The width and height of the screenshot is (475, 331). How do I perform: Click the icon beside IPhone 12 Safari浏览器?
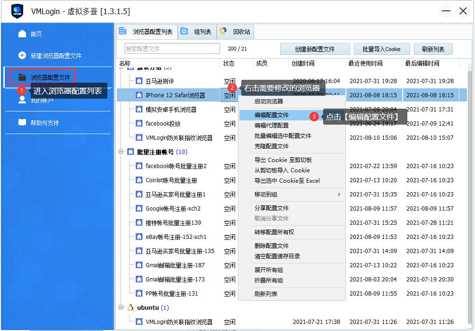click(139, 95)
